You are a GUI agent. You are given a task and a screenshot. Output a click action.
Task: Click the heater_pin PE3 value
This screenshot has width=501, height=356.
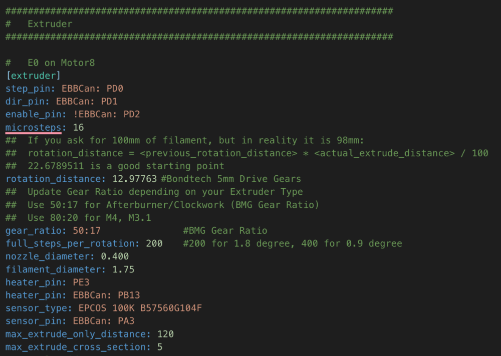click(x=81, y=282)
